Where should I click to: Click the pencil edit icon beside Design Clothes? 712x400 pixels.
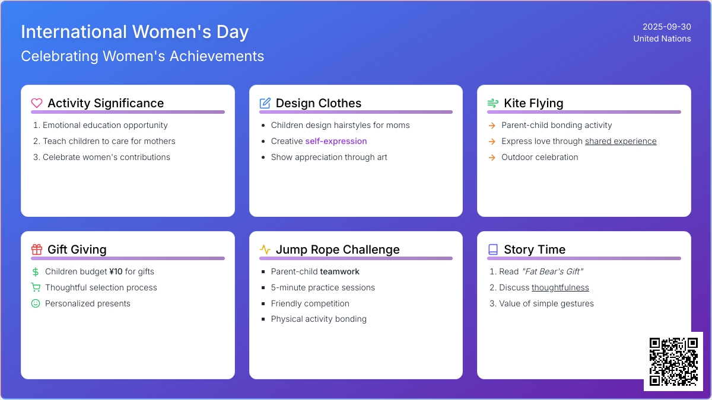tap(265, 103)
